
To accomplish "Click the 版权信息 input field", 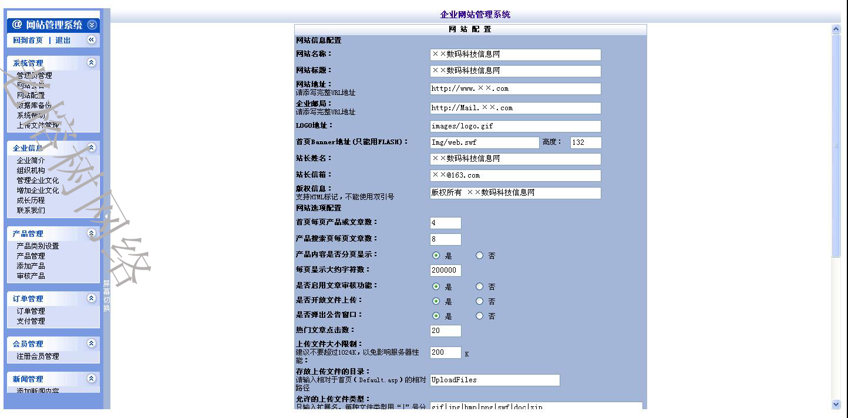I will pyautogui.click(x=516, y=193).
